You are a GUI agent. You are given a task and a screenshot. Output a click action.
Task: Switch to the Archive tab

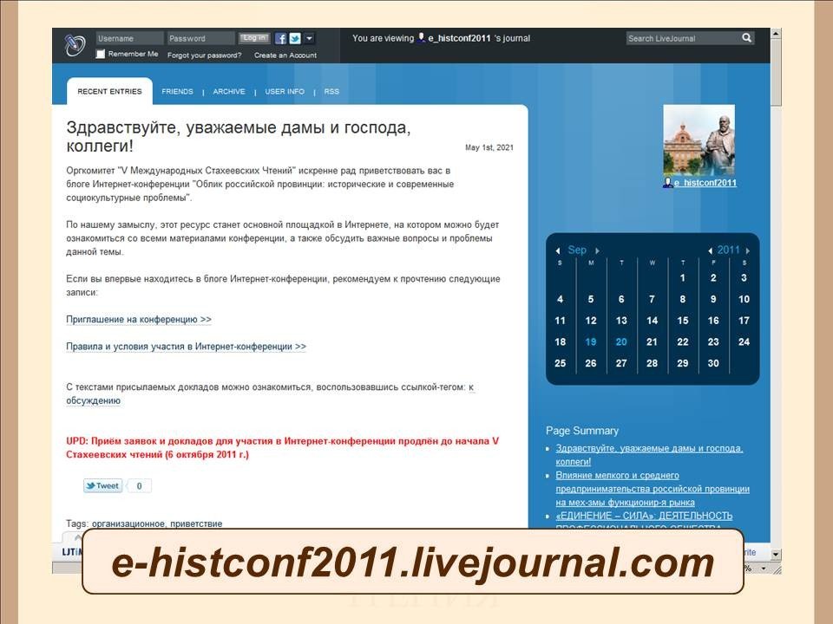point(229,91)
